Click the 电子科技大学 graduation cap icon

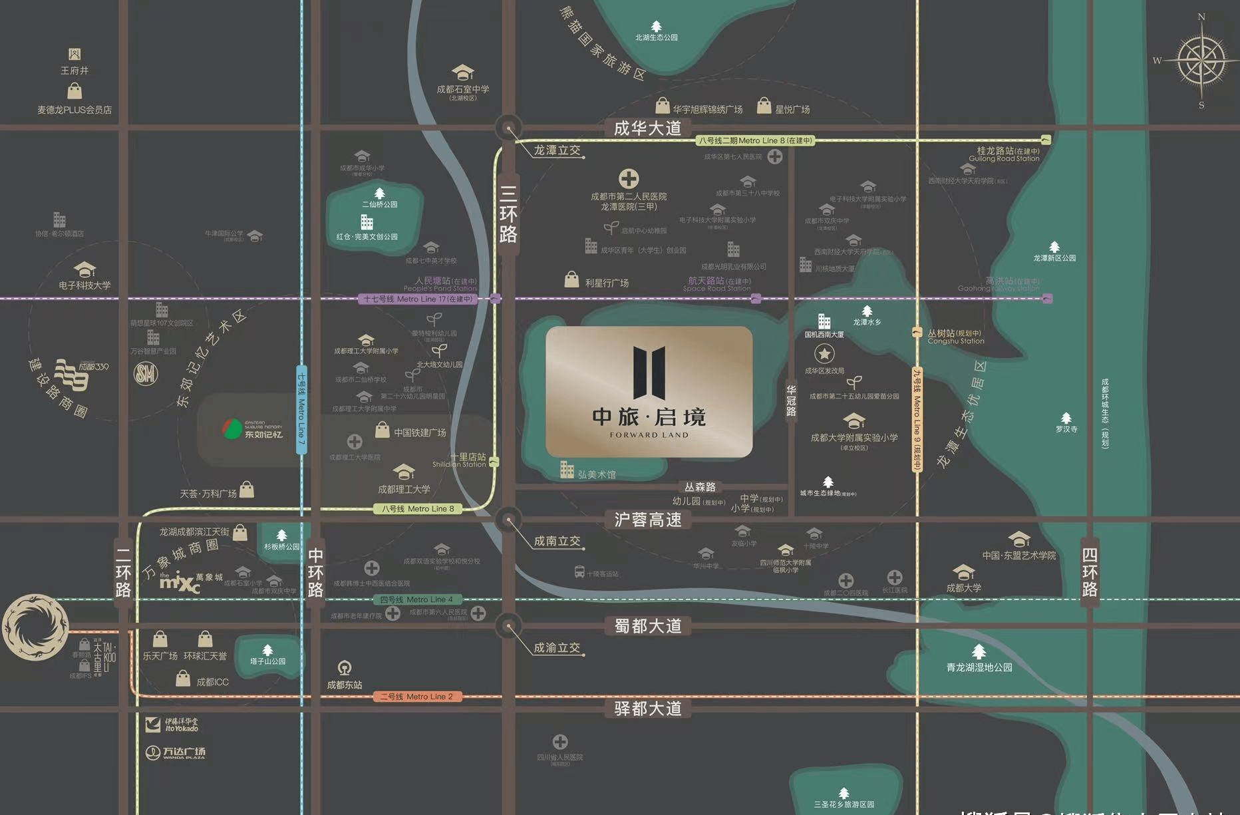pyautogui.click(x=84, y=269)
